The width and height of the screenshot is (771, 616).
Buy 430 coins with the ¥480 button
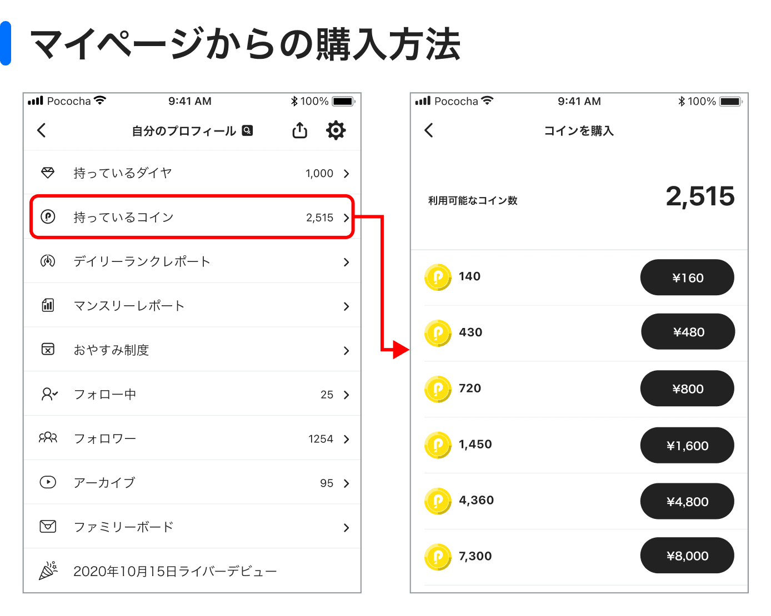(x=688, y=332)
